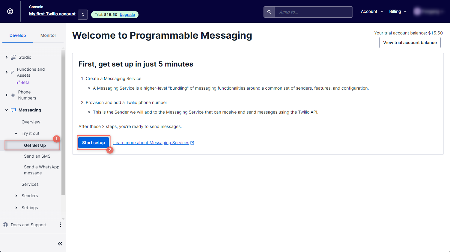Open the account switcher dropdown
Viewport: 450px width, 252px height.
[83, 15]
